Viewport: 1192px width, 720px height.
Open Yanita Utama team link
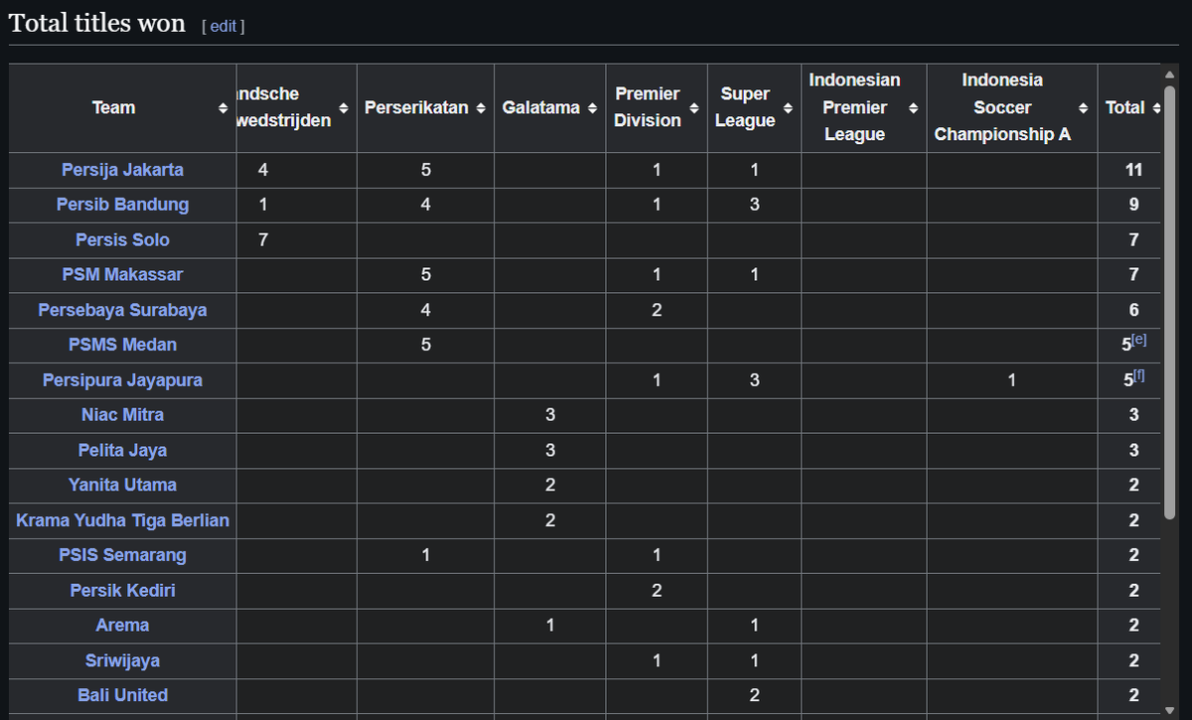pos(122,485)
